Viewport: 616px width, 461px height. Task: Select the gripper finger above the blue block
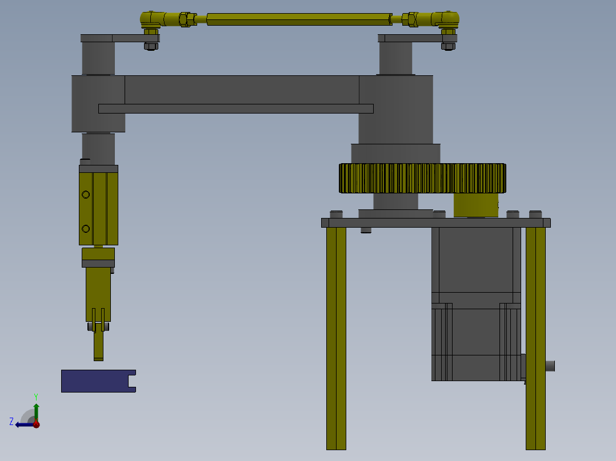click(99, 345)
